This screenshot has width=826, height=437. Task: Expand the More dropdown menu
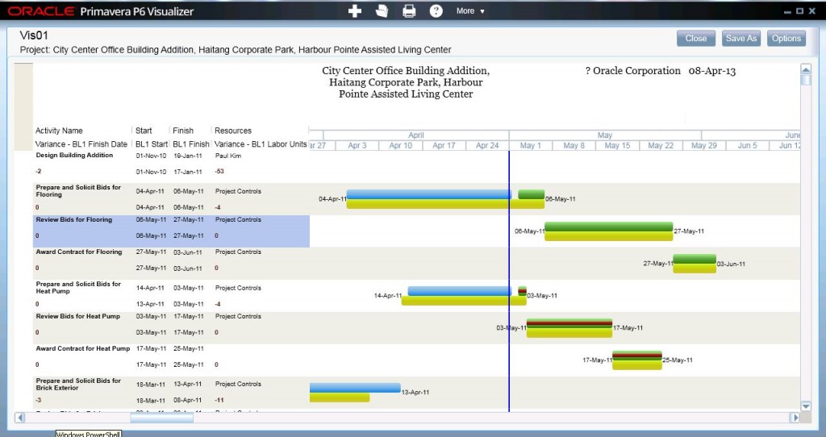[470, 11]
